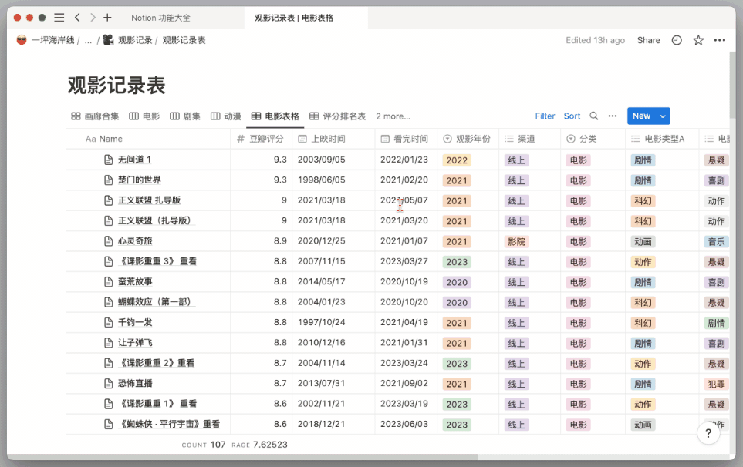This screenshot has height=467, width=743.
Task: Click the 犯罪 tag of 恐怖直播
Action: coord(717,385)
